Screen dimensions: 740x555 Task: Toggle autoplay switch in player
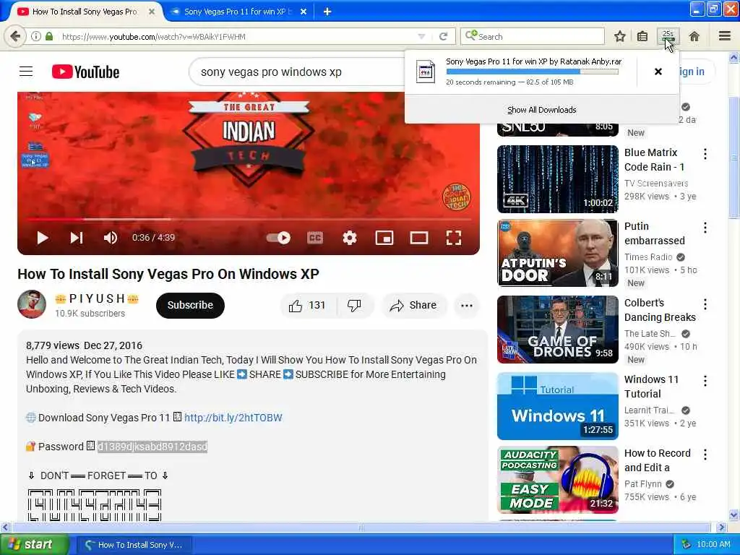coord(278,238)
